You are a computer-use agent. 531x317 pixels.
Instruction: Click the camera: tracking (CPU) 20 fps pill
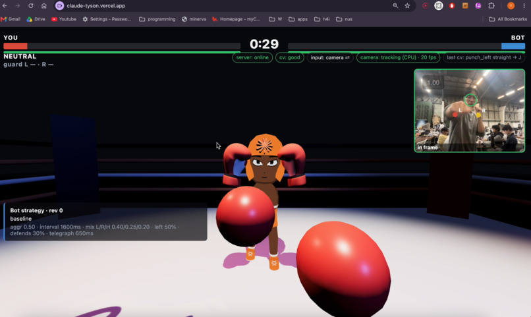point(398,57)
